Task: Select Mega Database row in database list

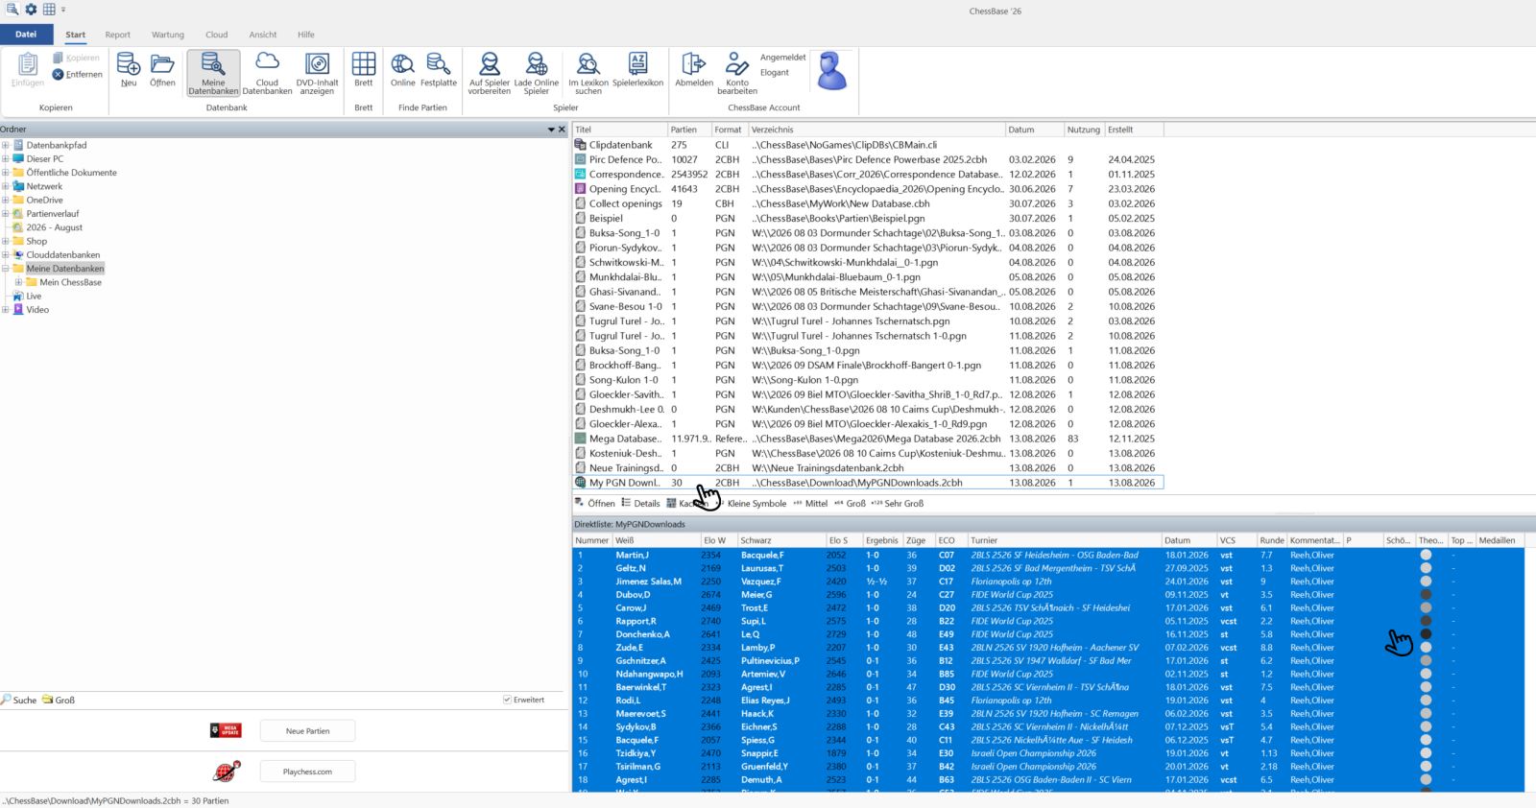Action: 868,439
